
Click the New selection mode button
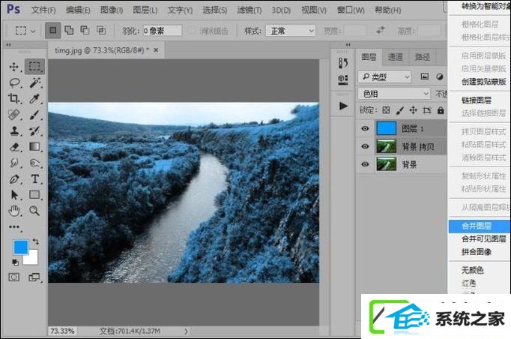52,31
